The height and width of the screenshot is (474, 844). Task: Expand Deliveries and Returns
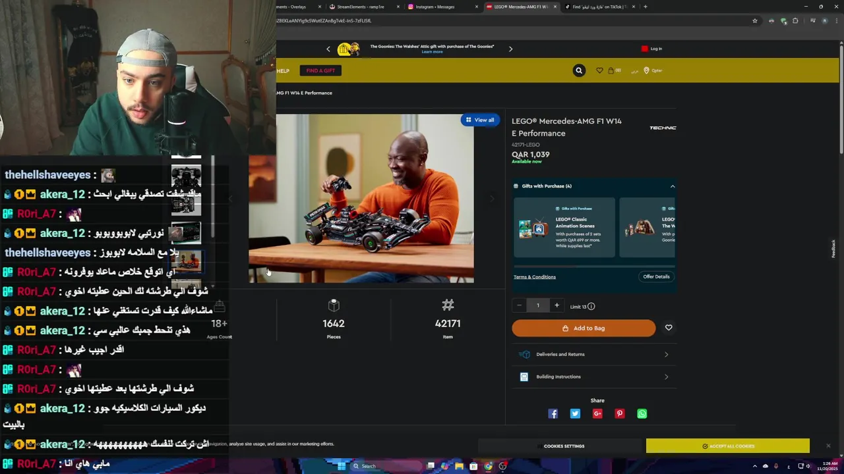pyautogui.click(x=594, y=354)
